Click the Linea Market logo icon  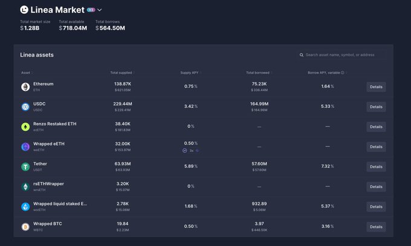click(24, 10)
